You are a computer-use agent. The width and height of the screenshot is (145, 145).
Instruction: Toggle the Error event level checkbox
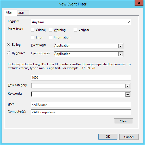click(x=33, y=37)
